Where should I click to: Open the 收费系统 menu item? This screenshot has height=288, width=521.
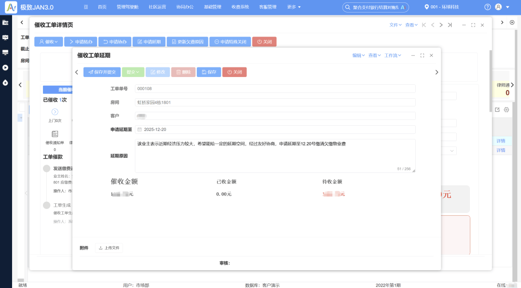coord(240,7)
